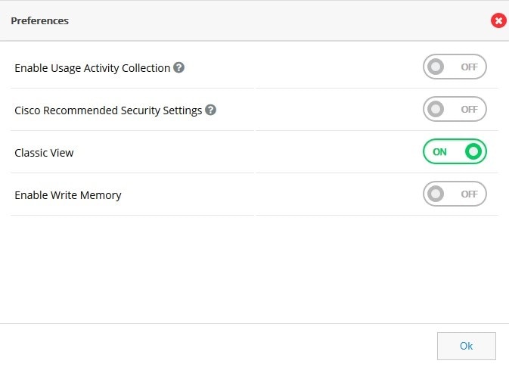
Task: Click green knob of Classic View switch
Action: pos(473,151)
